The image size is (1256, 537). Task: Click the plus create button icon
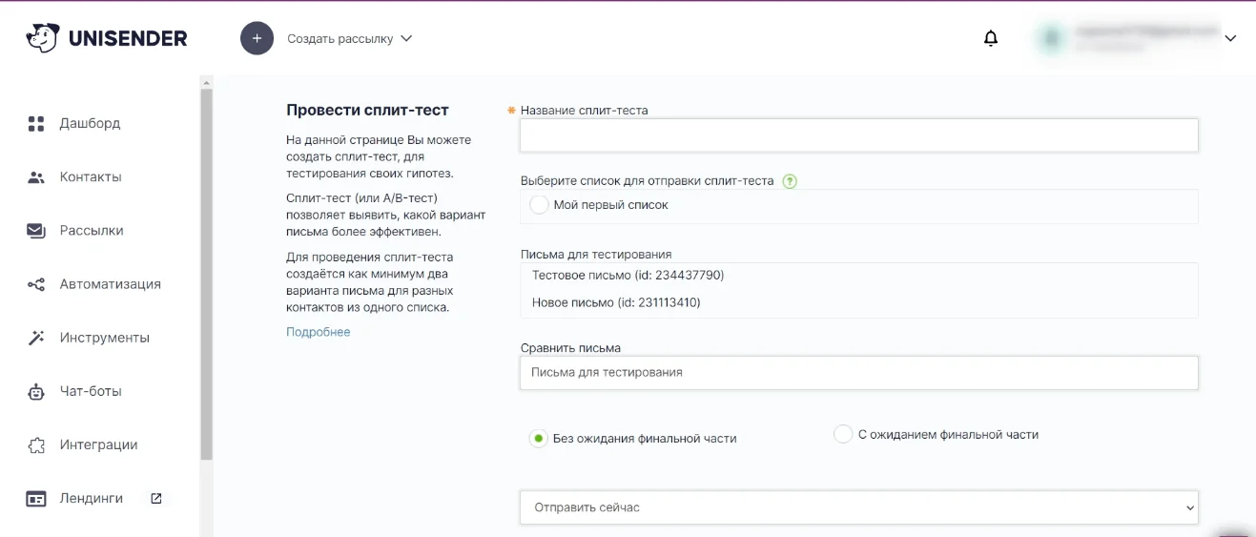[257, 38]
